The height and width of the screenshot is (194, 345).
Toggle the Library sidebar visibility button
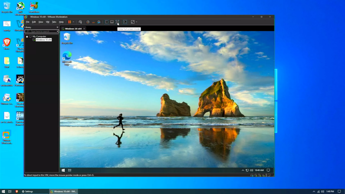coord(106,22)
